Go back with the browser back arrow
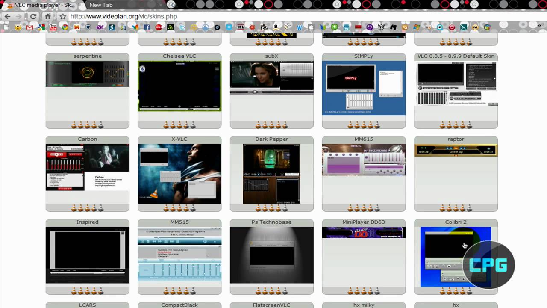 click(x=7, y=16)
